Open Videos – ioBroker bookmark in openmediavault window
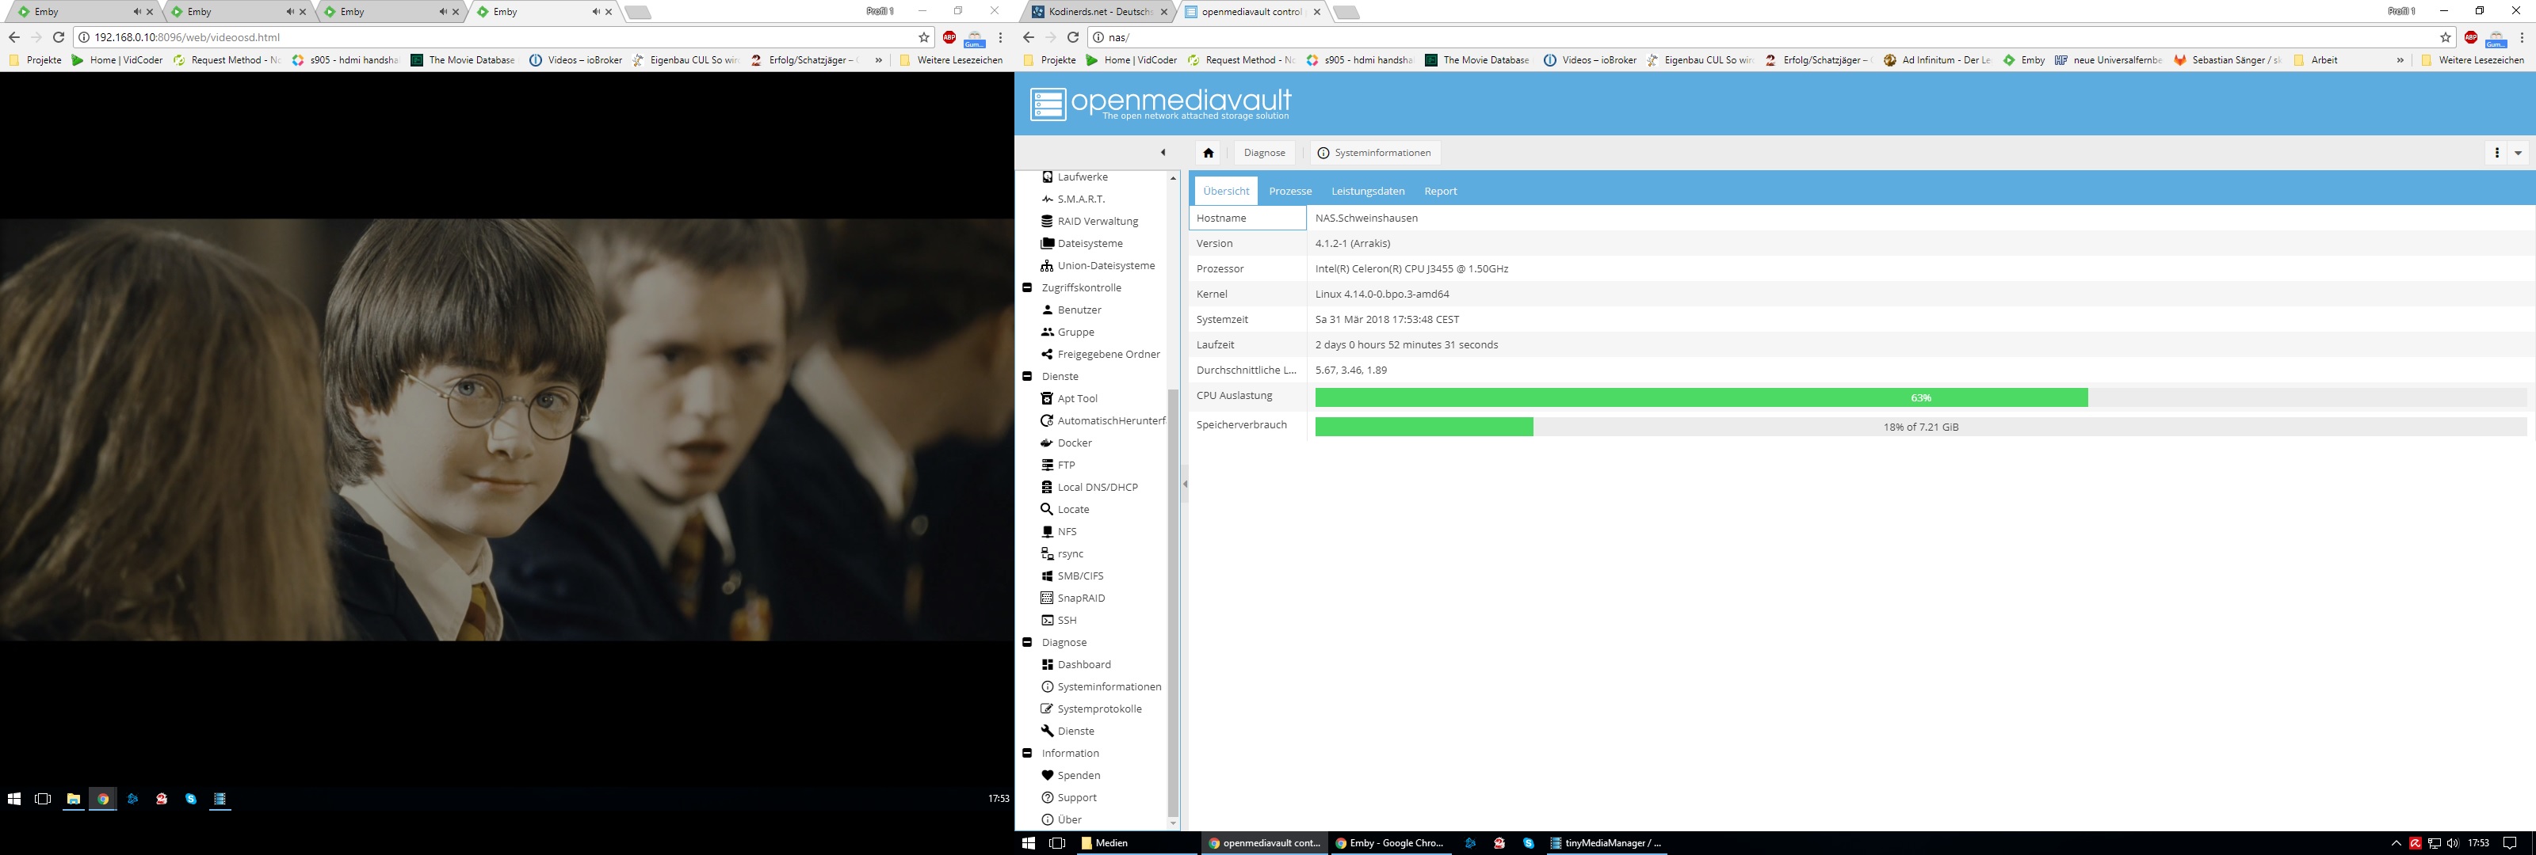Screen dimensions: 2536x855 tap(1589, 60)
